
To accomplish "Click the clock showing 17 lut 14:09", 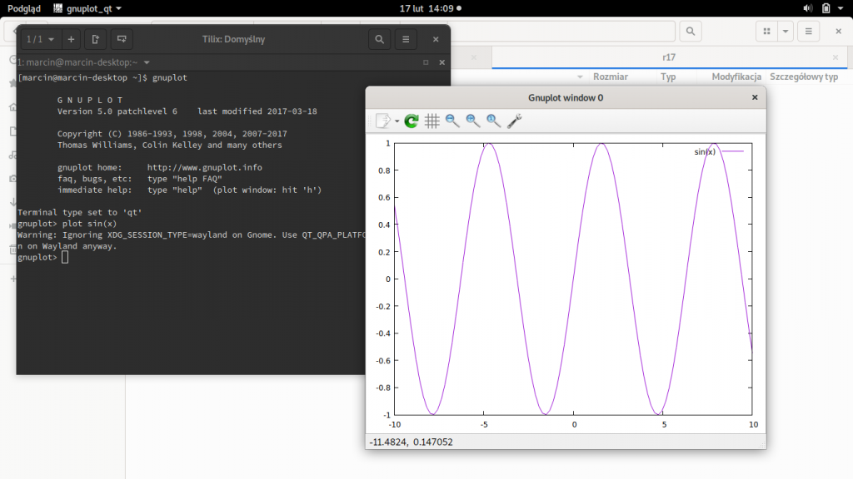I will [426, 8].
